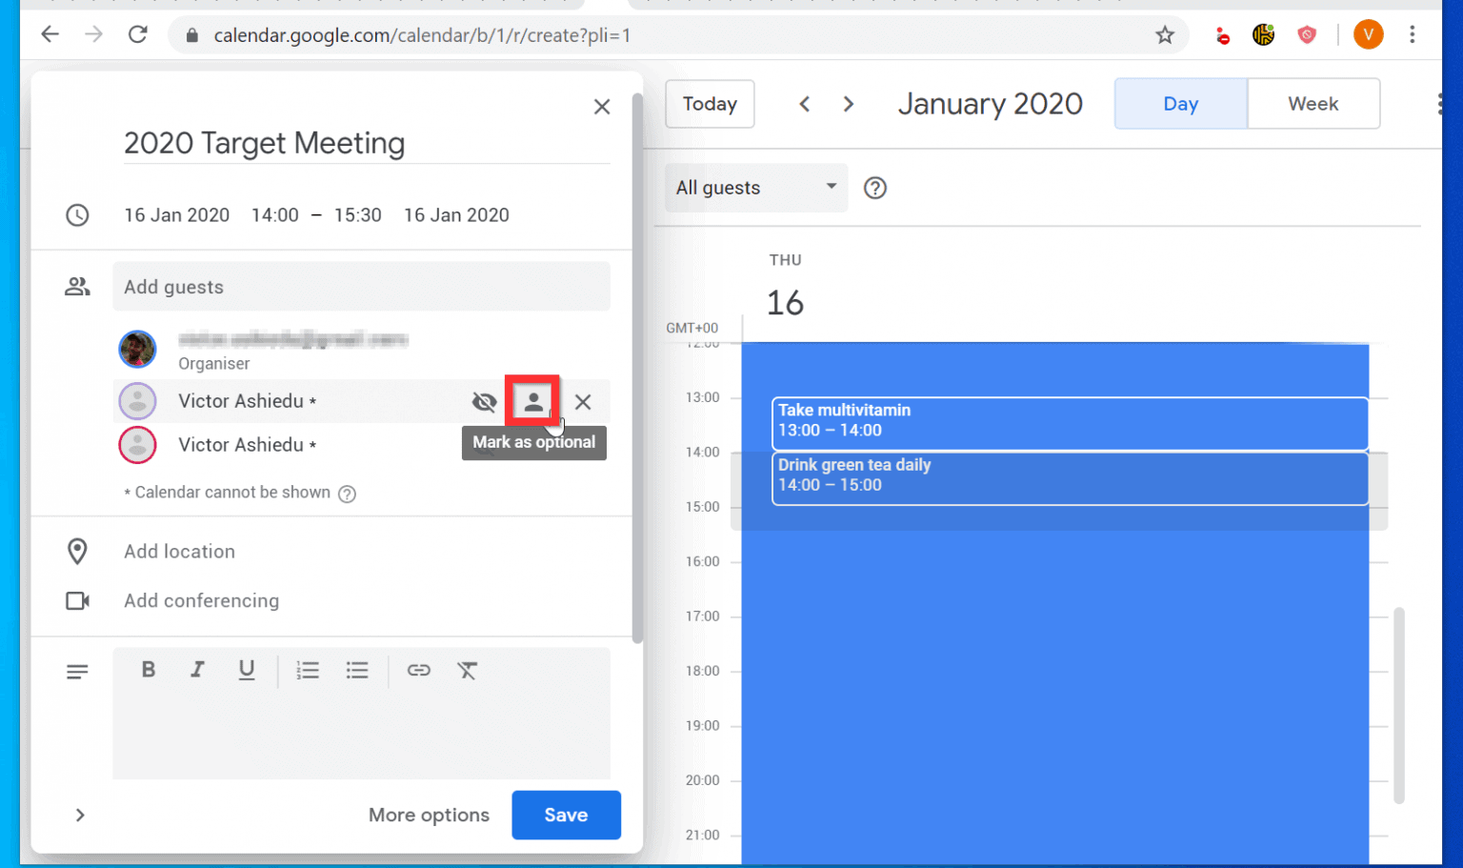The width and height of the screenshot is (1463, 868).
Task: Toggle underline formatting in description
Action: (247, 670)
